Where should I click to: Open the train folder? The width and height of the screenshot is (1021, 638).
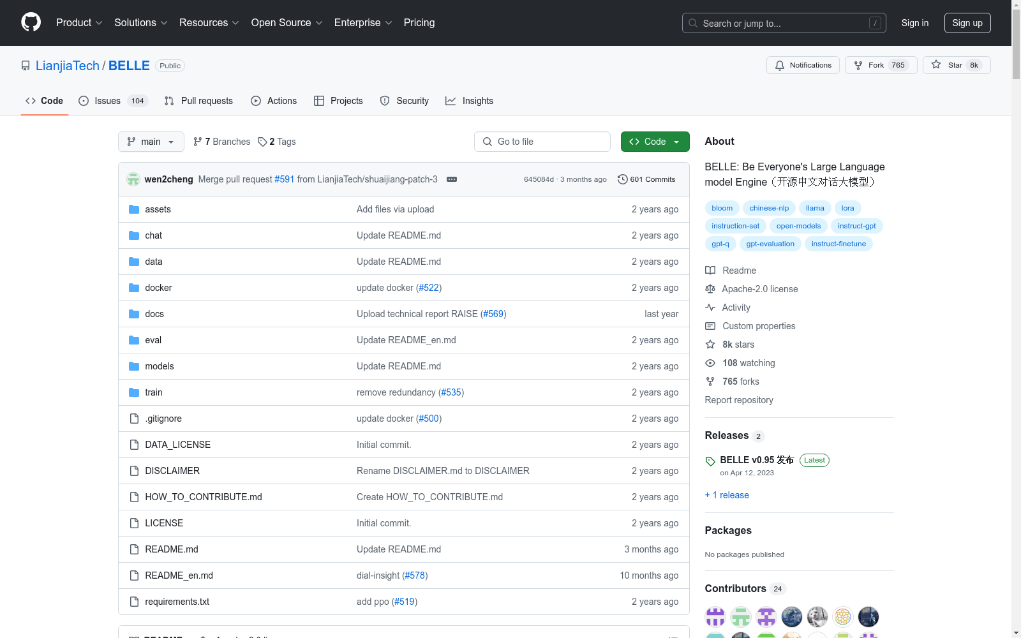[x=153, y=392]
